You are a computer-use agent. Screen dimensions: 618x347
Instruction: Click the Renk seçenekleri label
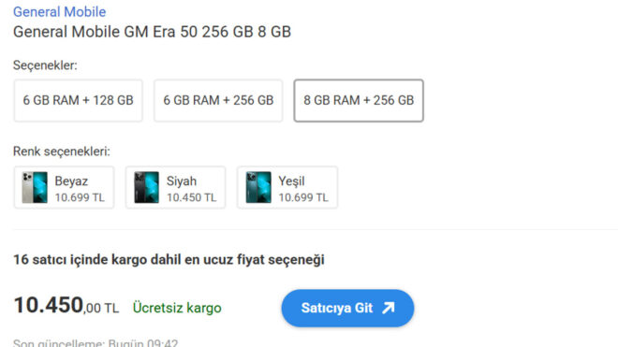(62, 152)
